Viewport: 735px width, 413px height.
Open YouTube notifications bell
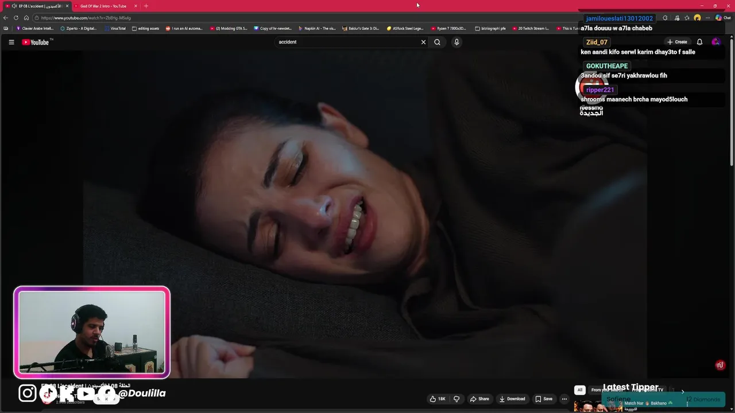[x=699, y=42]
